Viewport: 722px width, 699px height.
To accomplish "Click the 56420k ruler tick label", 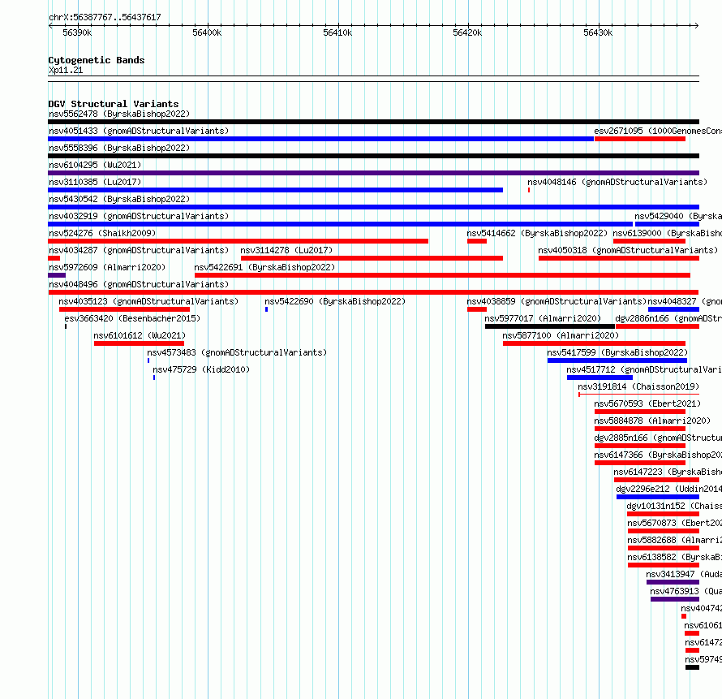I will [x=467, y=32].
